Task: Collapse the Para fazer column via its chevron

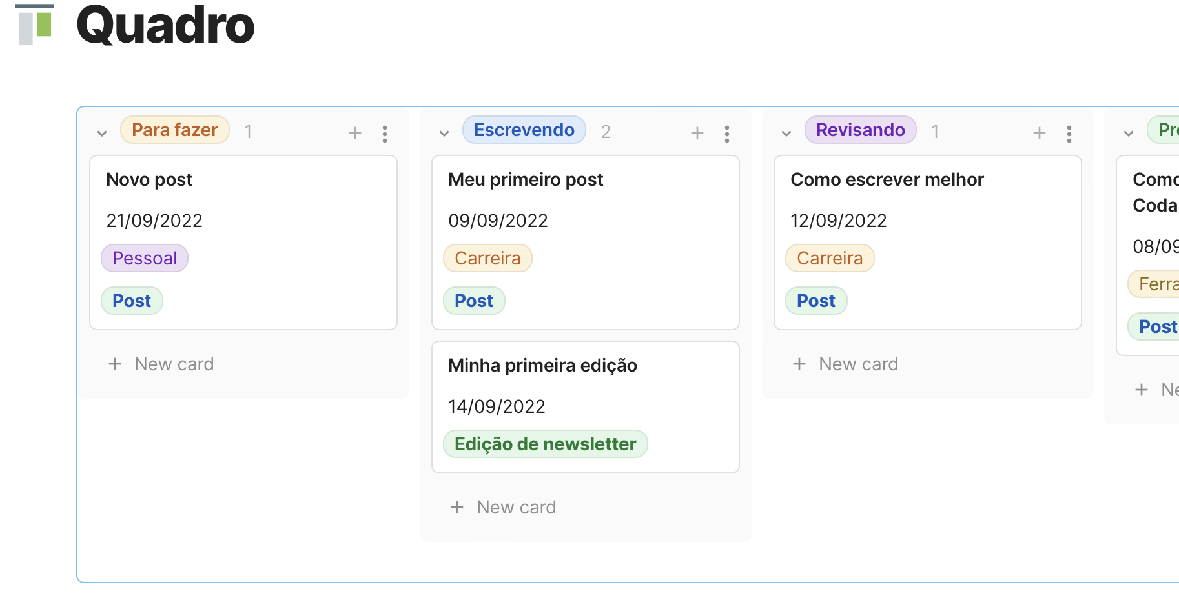Action: tap(102, 134)
